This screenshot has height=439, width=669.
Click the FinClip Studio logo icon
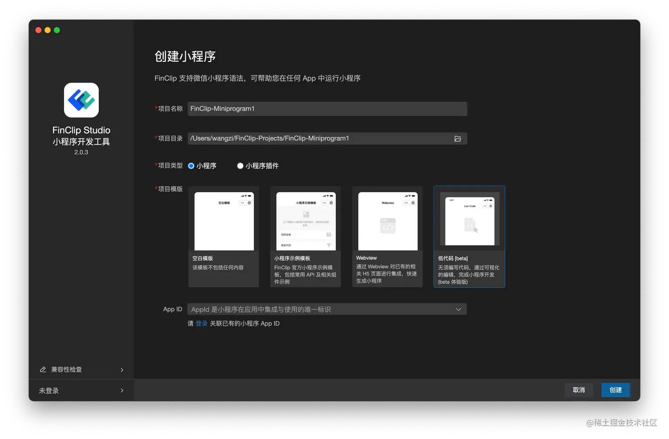click(x=81, y=100)
